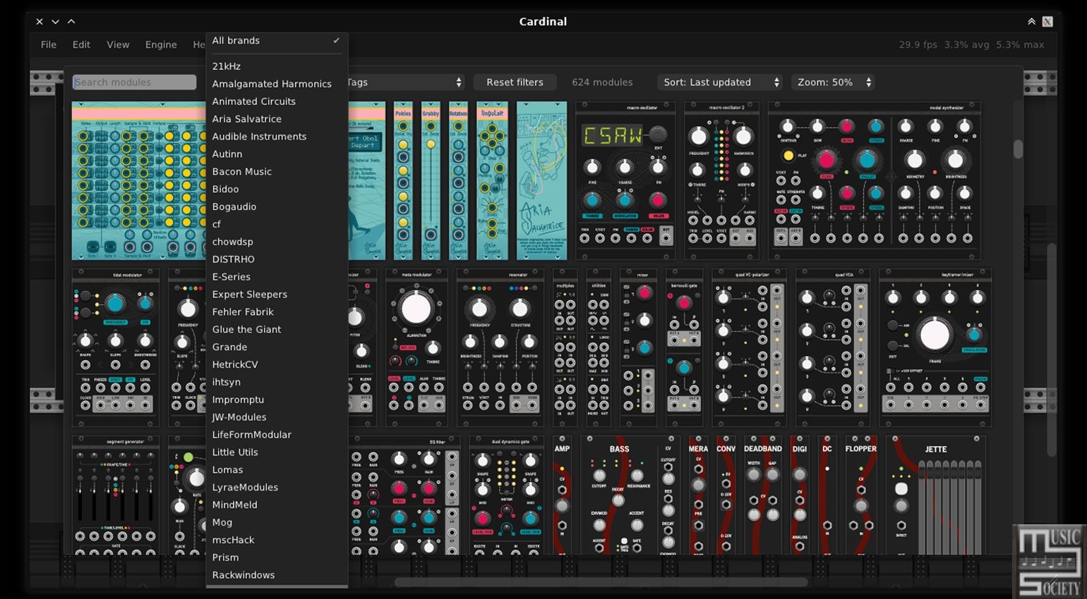This screenshot has height=599, width=1087.
Task: Choose Fehler Fabrik from brands
Action: 277,312
